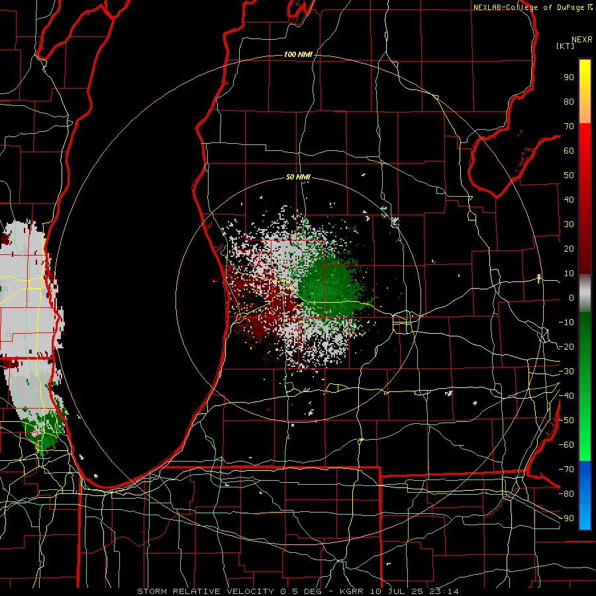Click the -10 value on the color scale
596x596 pixels.
566,323
